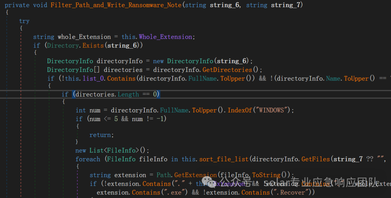391x198 pixels.
Task: Click the GetExtension method call
Action: point(195,175)
